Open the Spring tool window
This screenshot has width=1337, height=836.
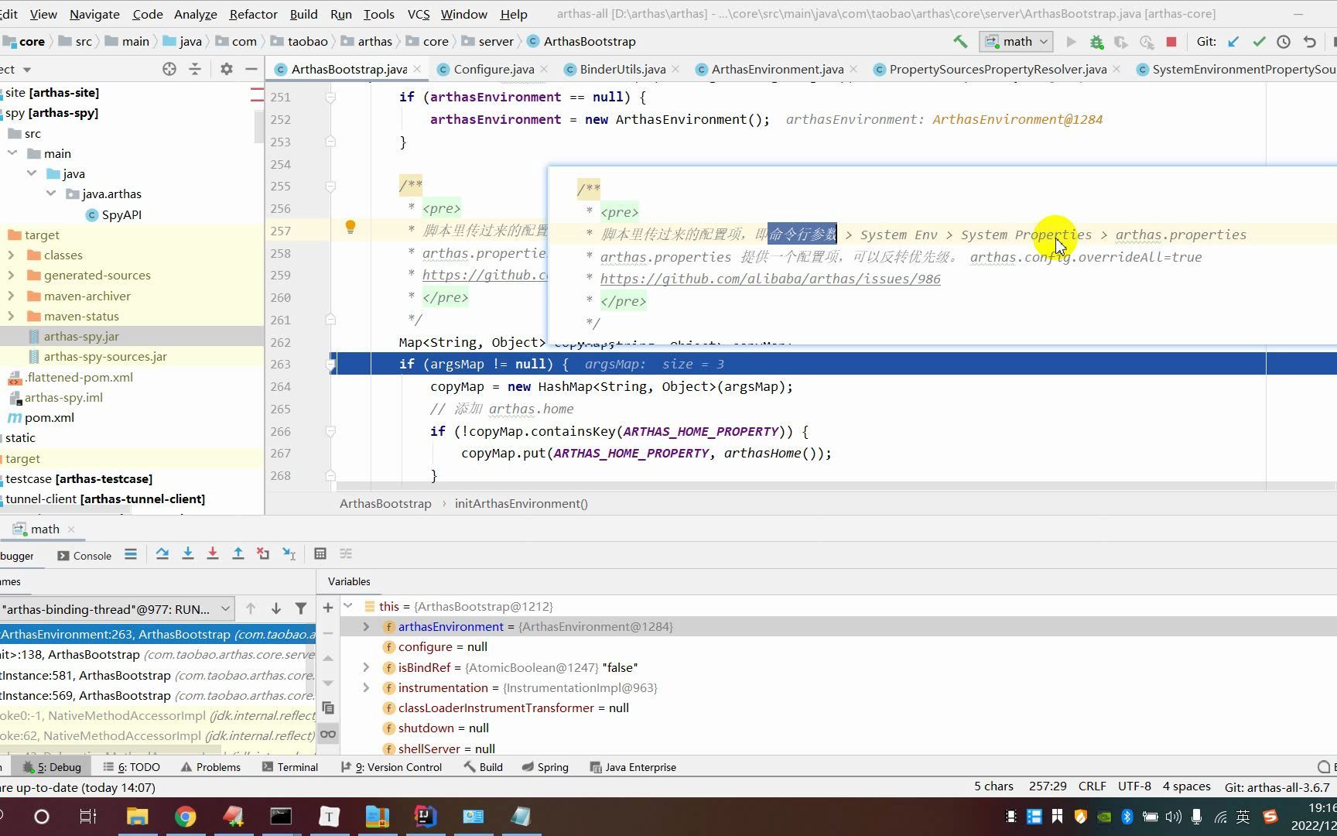545,767
